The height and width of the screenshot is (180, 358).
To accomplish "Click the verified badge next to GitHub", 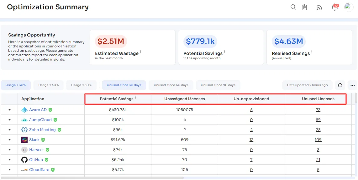I will (47, 160).
